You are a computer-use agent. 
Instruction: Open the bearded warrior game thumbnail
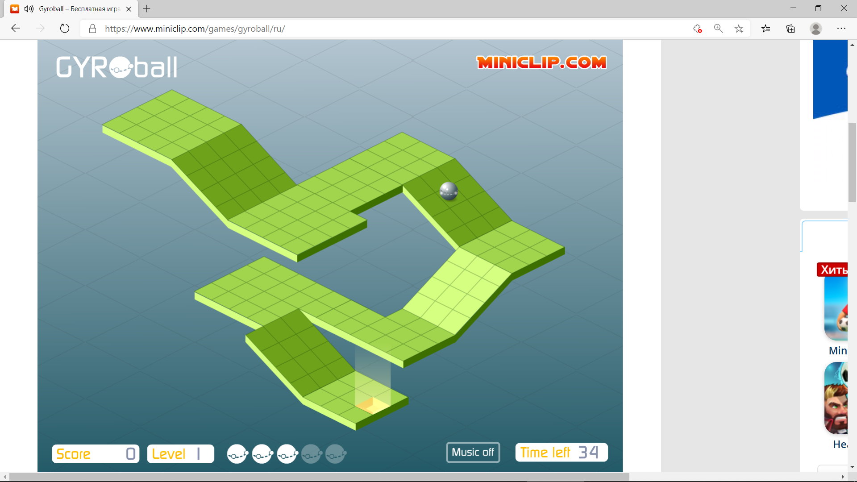pyautogui.click(x=836, y=398)
